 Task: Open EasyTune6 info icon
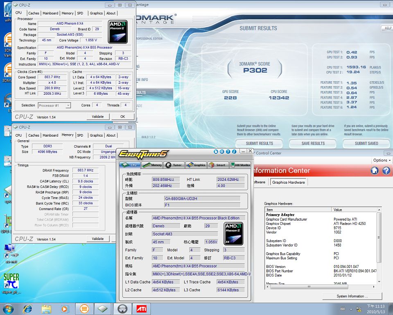pos(234,151)
